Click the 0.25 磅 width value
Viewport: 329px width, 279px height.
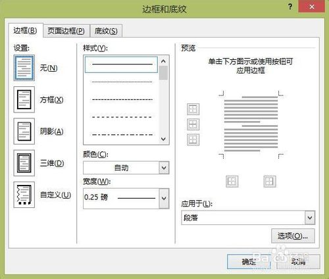pyautogui.click(x=96, y=197)
